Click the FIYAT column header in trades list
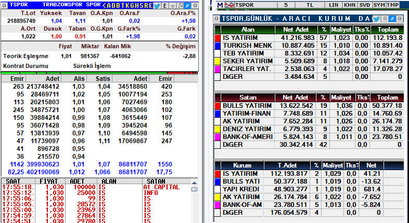Screen dimensions: 409x223 coord(49,181)
